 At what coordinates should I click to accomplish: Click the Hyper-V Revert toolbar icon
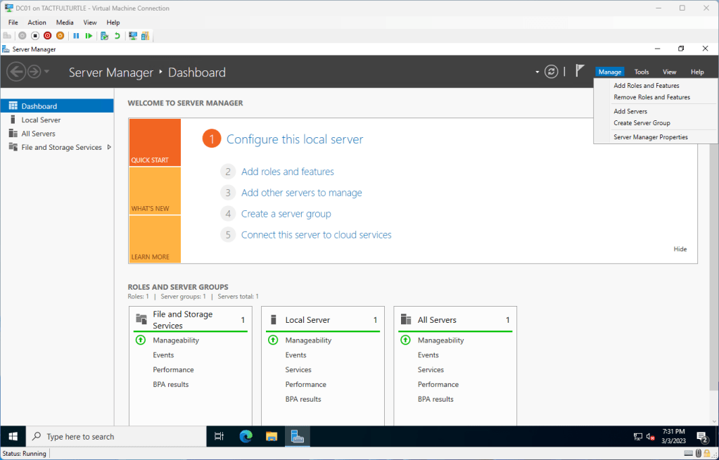pyautogui.click(x=117, y=36)
